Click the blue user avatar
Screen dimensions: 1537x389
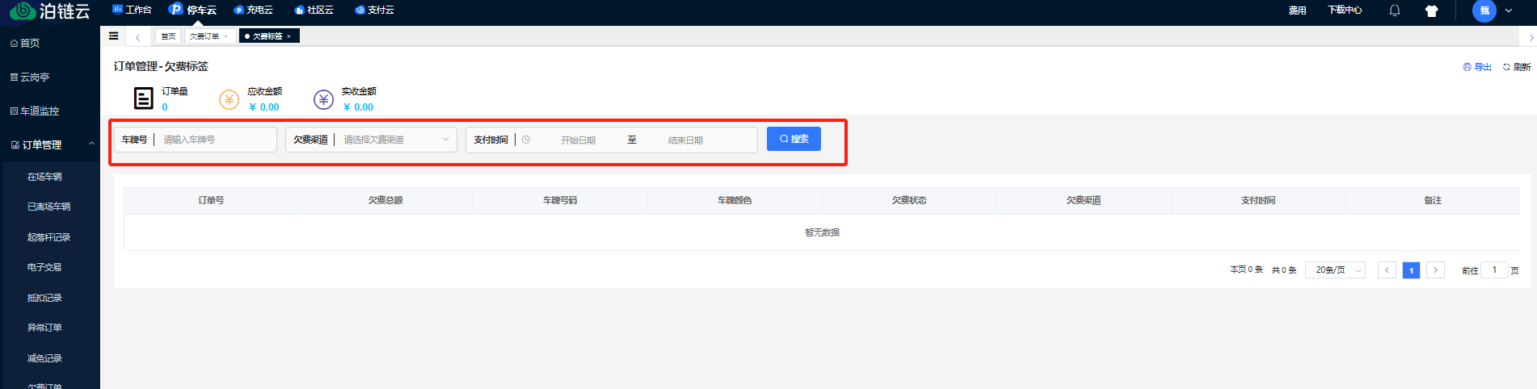tap(1484, 10)
